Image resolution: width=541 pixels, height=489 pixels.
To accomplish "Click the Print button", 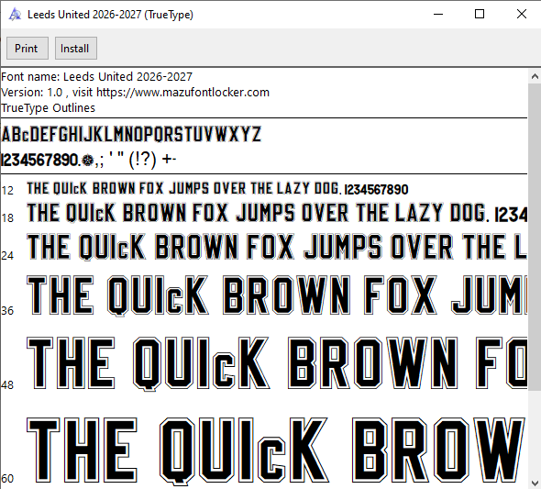I will pos(28,49).
